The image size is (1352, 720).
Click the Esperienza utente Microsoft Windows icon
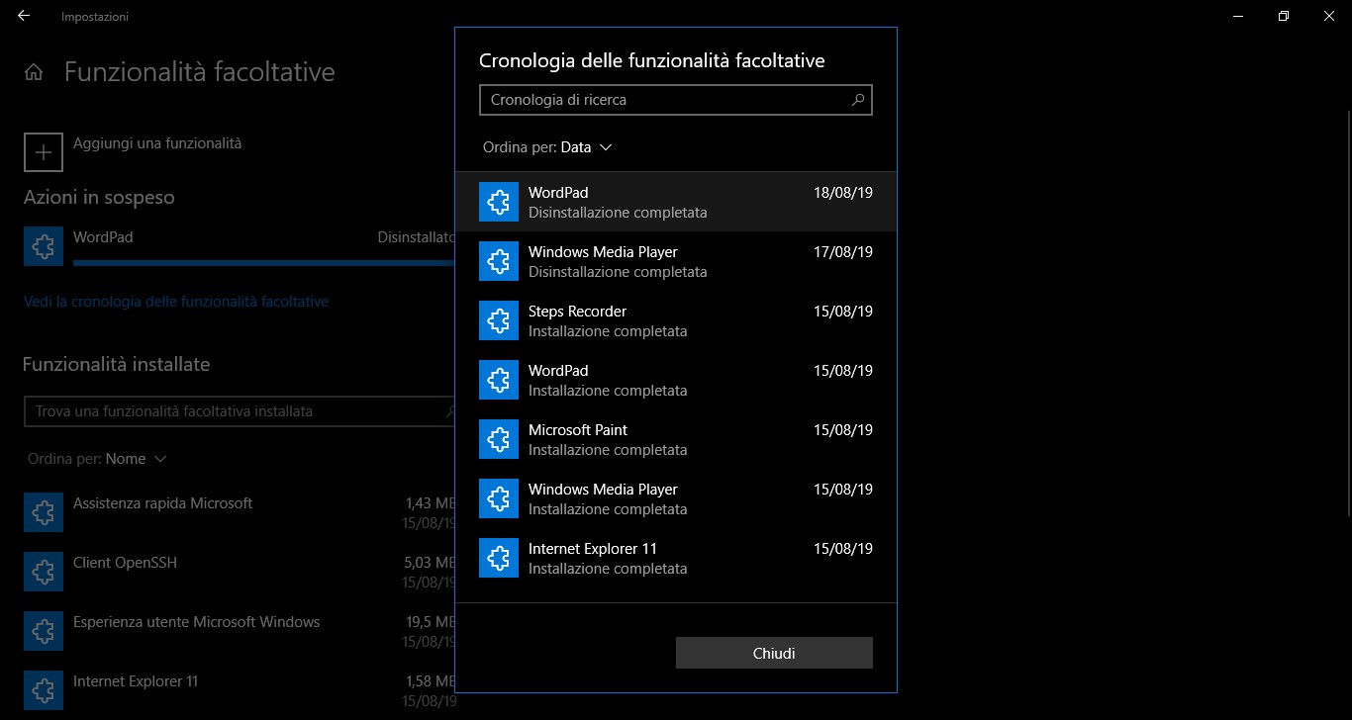(44, 631)
